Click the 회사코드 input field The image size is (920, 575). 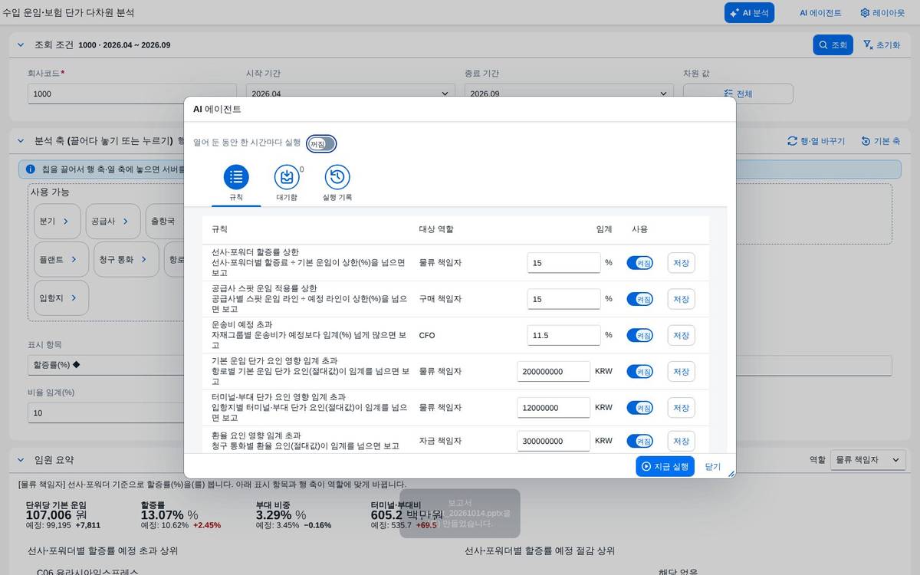pos(132,94)
